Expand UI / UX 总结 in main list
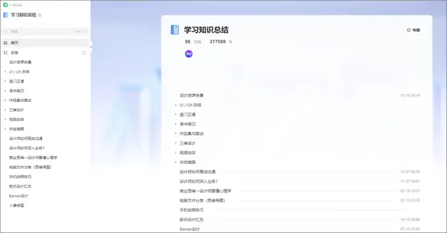447x233 pixels. click(x=176, y=105)
